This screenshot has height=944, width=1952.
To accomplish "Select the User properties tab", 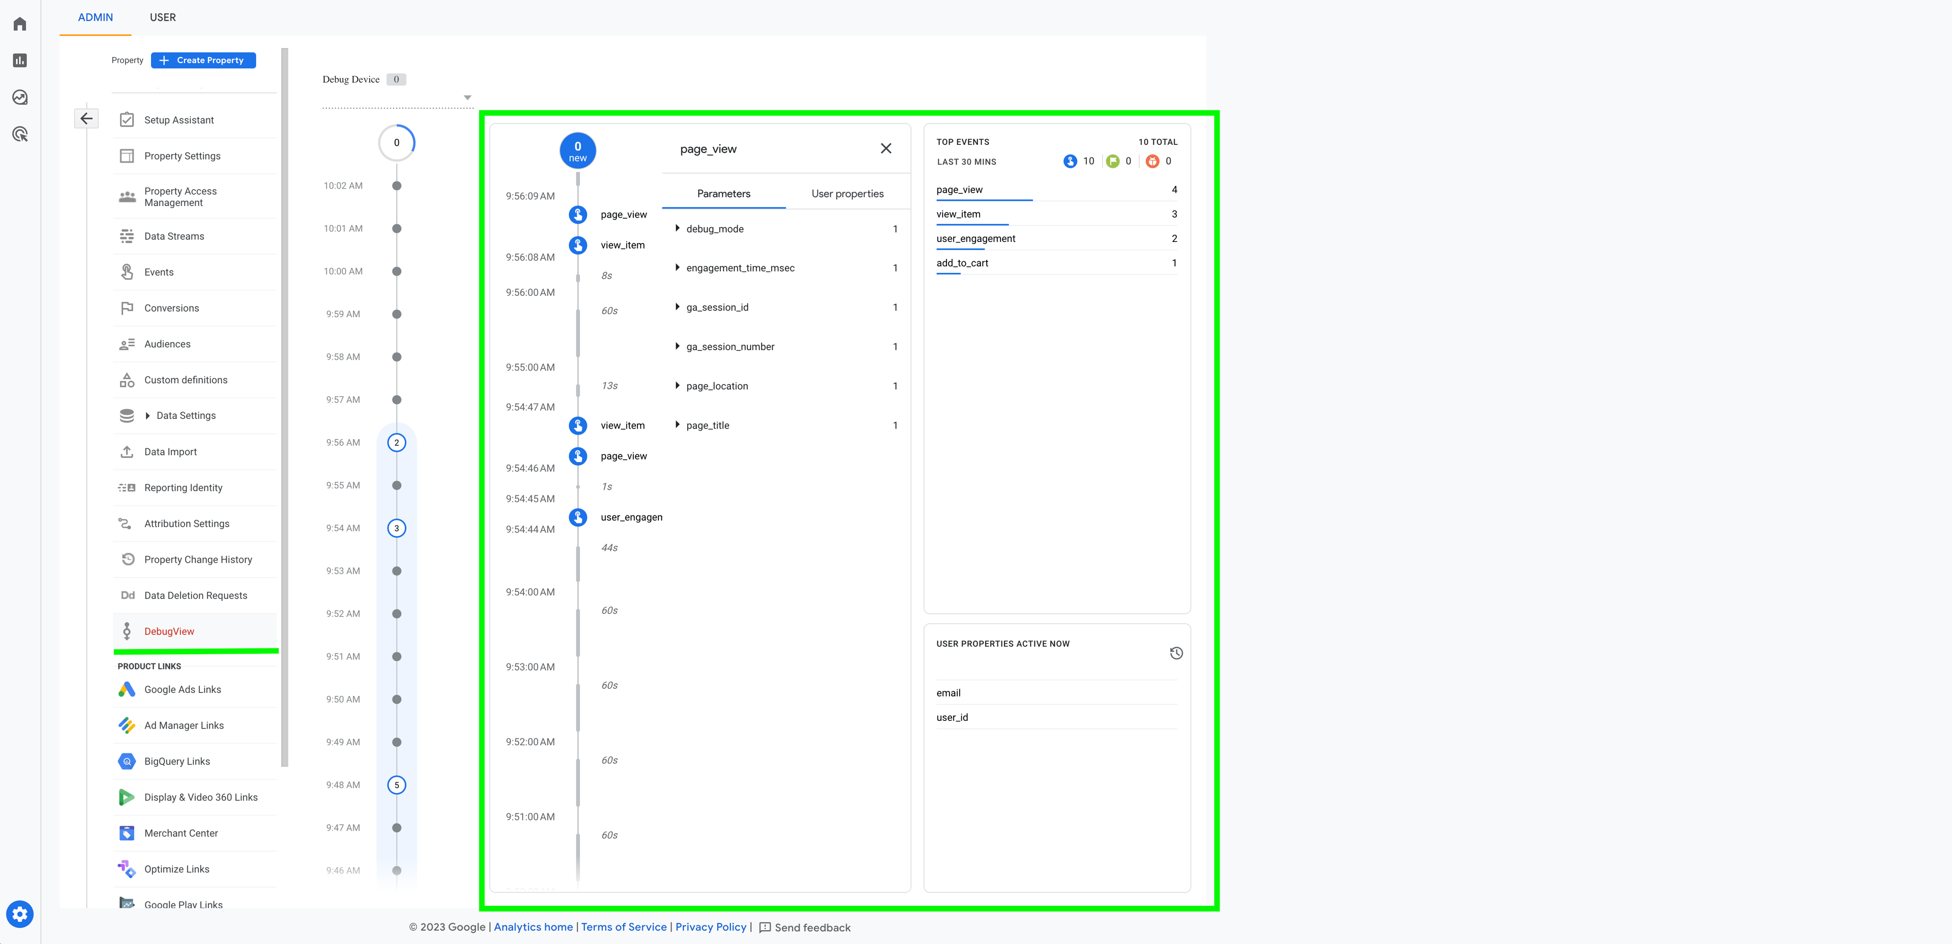I will 847,194.
